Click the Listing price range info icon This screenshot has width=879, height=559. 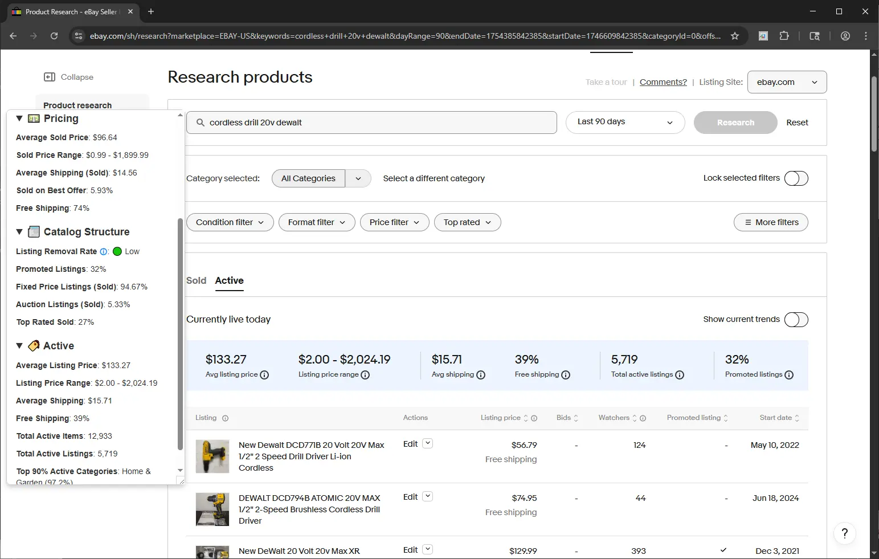(365, 375)
